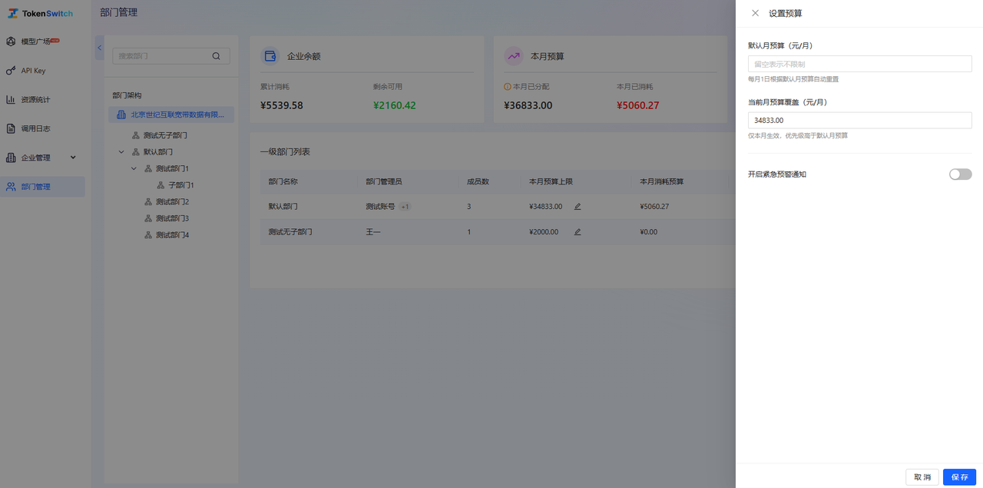Collapse the department panel with left arrow

click(x=99, y=48)
